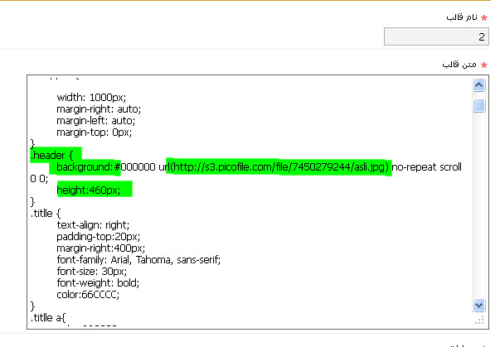
Task: Click the 'font-weight: bold;' line
Action: tap(98, 282)
